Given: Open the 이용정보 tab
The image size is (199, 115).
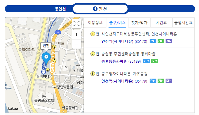Looking at the screenshot, I should [95, 23].
